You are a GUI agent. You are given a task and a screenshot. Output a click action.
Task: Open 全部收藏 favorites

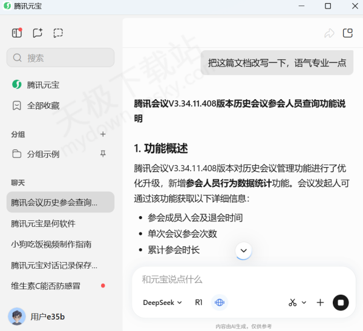click(43, 105)
